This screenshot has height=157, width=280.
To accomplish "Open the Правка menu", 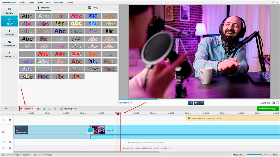I will click(31, 2).
